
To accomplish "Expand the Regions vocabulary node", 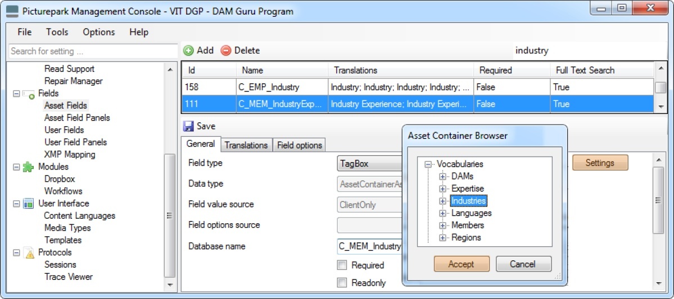I will (x=442, y=238).
